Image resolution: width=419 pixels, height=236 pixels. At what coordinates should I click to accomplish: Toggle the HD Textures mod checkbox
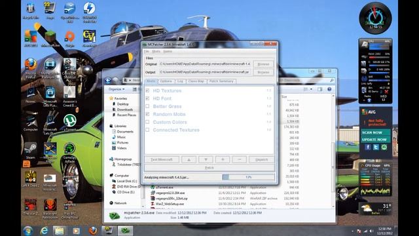point(147,90)
